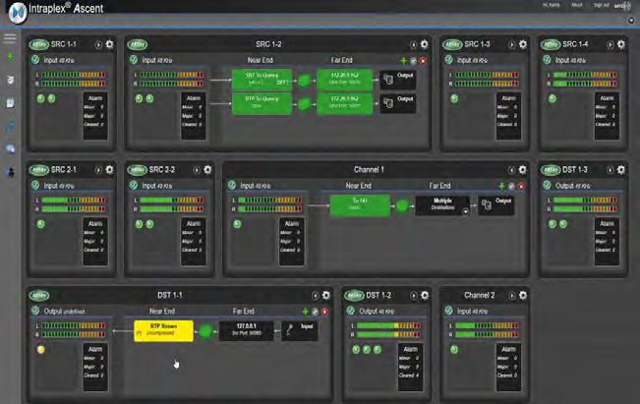The height and width of the screenshot is (404, 640).
Task: Expand the SRC 2-2 panel arrow
Action: 197,170
